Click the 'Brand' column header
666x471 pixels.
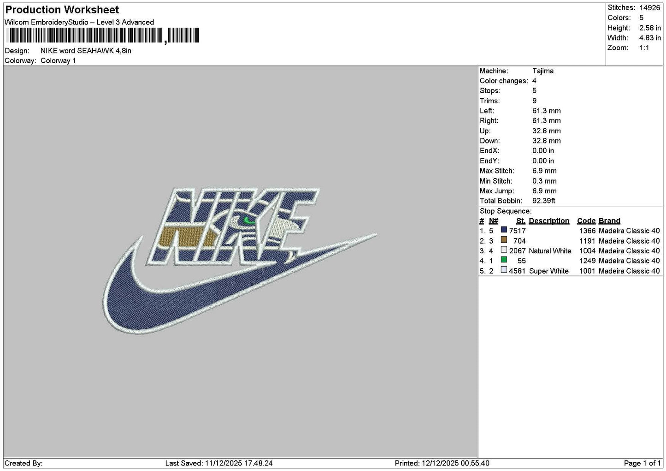(x=609, y=221)
